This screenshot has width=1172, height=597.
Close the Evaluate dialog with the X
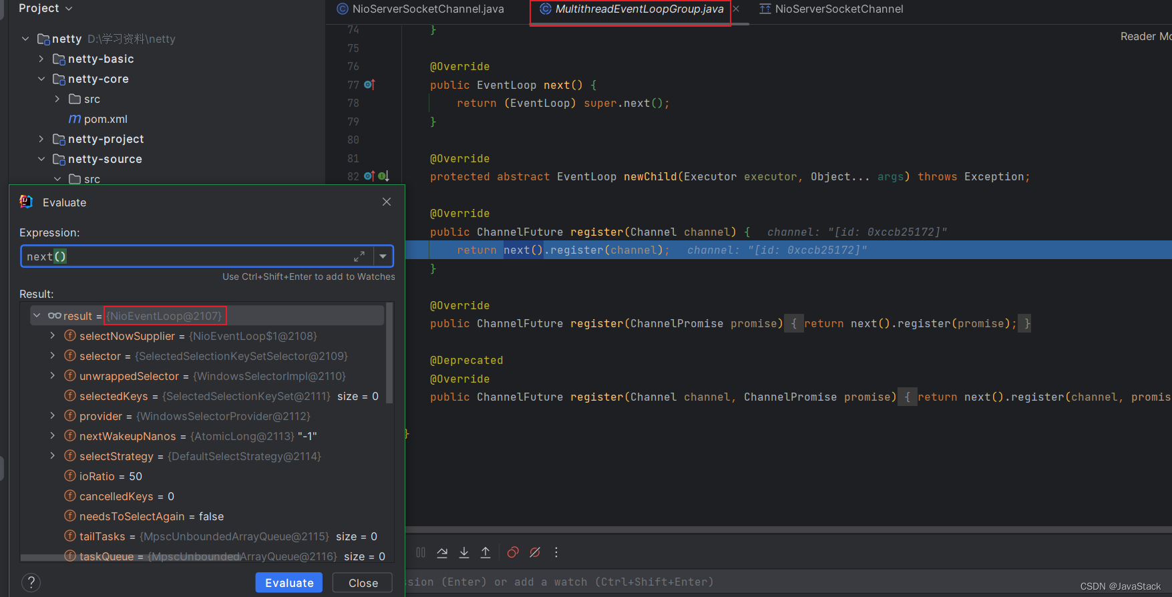point(387,202)
